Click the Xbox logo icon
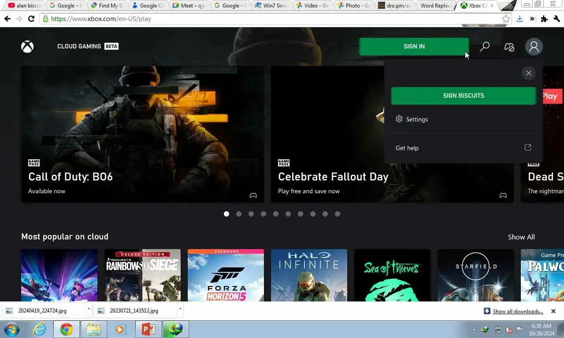 27,47
